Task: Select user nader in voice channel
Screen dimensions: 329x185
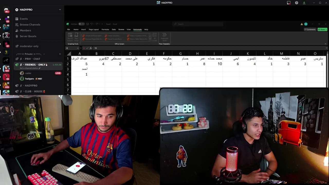Action: tap(28, 73)
